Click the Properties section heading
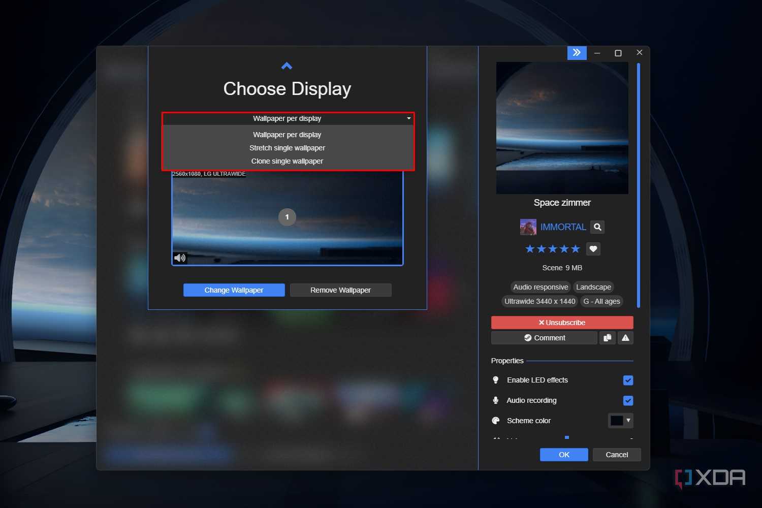Screen dimensions: 762x508 click(507, 361)
